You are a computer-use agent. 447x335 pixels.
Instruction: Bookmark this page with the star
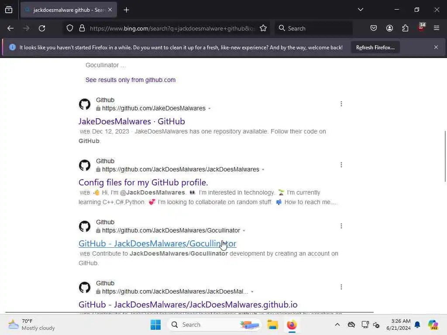pos(263,28)
